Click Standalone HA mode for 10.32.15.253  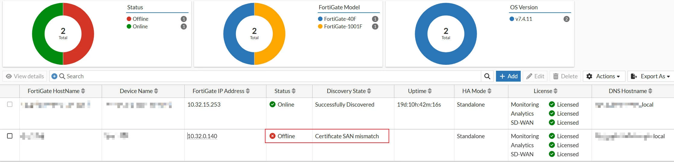471,104
